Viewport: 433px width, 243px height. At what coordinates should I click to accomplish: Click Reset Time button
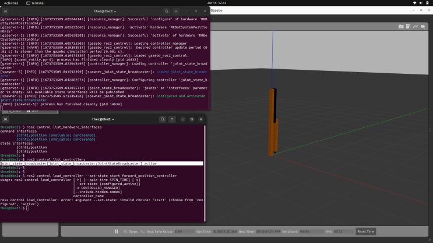(365, 231)
